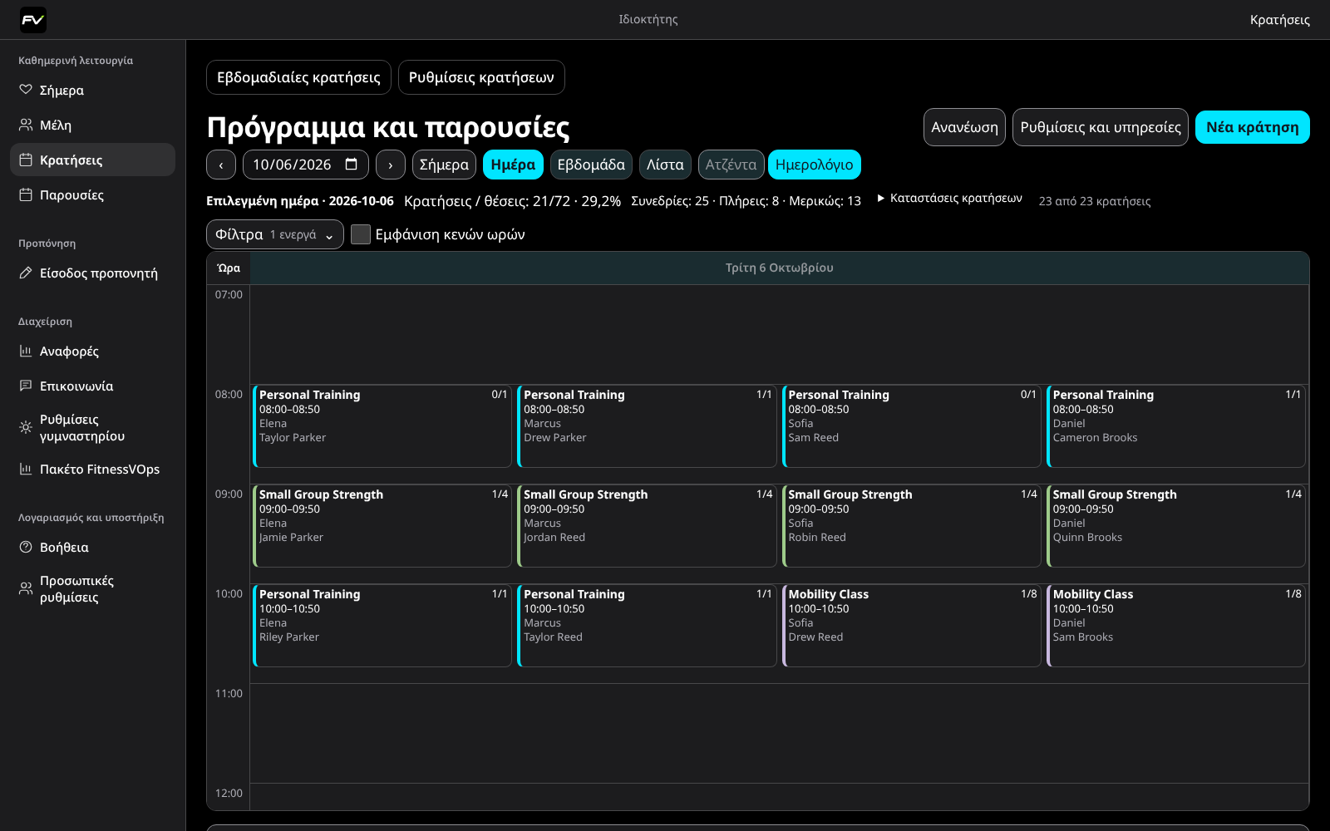Switch to Λίστα view
The width and height of the screenshot is (1330, 831).
click(x=665, y=165)
